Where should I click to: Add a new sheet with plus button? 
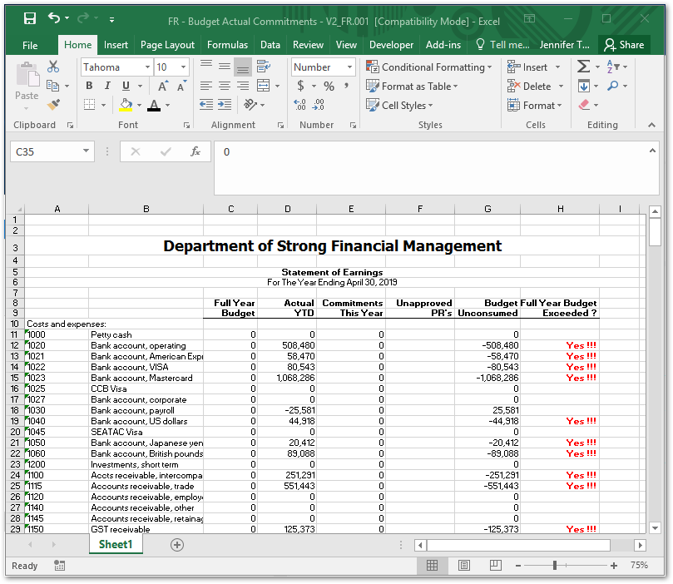[x=176, y=544]
